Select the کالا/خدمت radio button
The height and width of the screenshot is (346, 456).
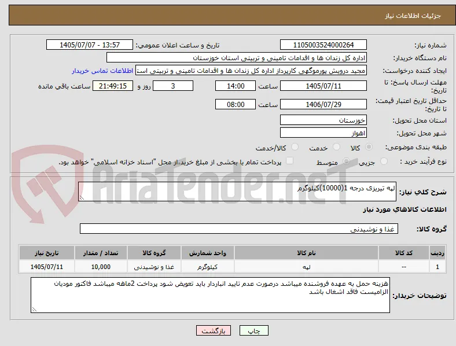click(295, 147)
